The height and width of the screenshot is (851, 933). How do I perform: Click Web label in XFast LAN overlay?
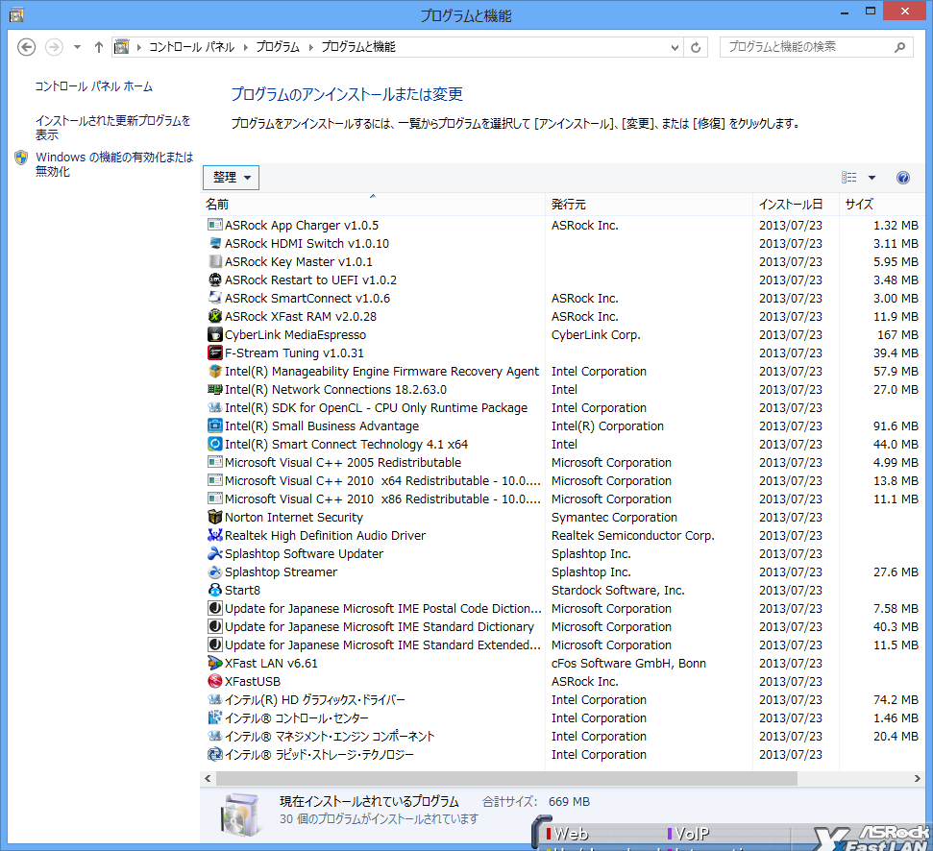(x=570, y=834)
